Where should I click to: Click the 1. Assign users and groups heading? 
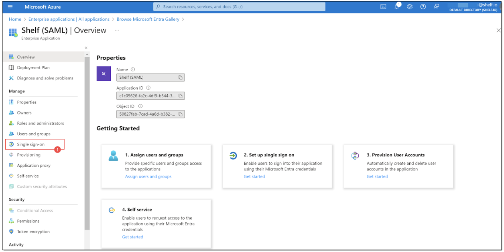(154, 155)
